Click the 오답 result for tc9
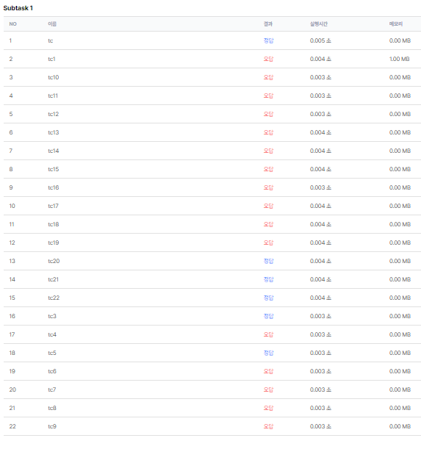This screenshot has width=421, height=449. coord(268,426)
